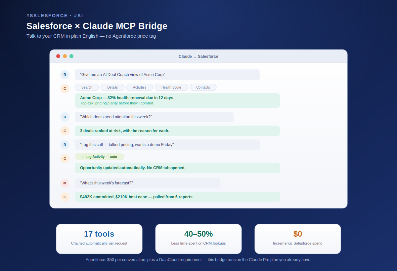Click the '40–50%' stat card

[x=198, y=239]
